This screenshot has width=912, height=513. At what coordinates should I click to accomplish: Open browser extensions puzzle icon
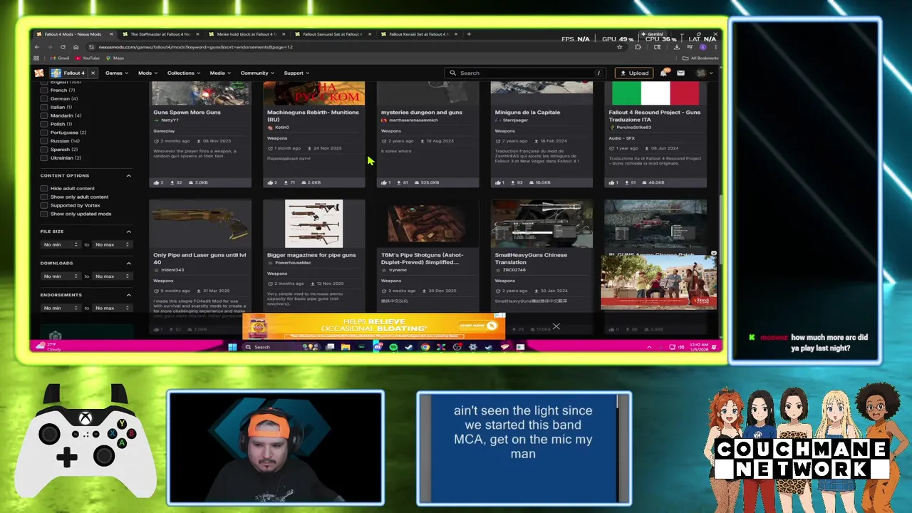click(x=638, y=47)
